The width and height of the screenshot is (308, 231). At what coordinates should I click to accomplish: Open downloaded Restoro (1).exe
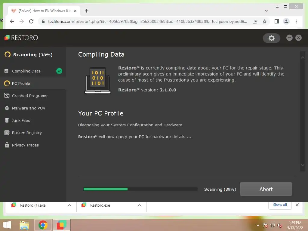point(32,205)
